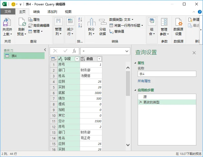
Task: Click row number 11 header
Action: pyautogui.click(x=54, y=121)
